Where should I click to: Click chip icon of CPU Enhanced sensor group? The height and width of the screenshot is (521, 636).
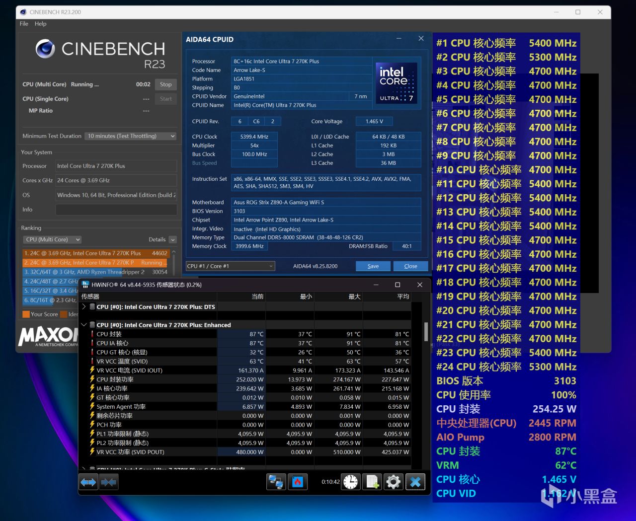[x=92, y=325]
